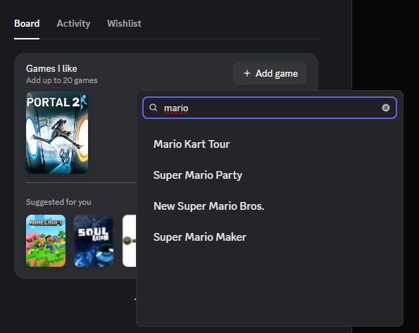Open the Wishlist tab
This screenshot has width=419, height=333.
124,23
